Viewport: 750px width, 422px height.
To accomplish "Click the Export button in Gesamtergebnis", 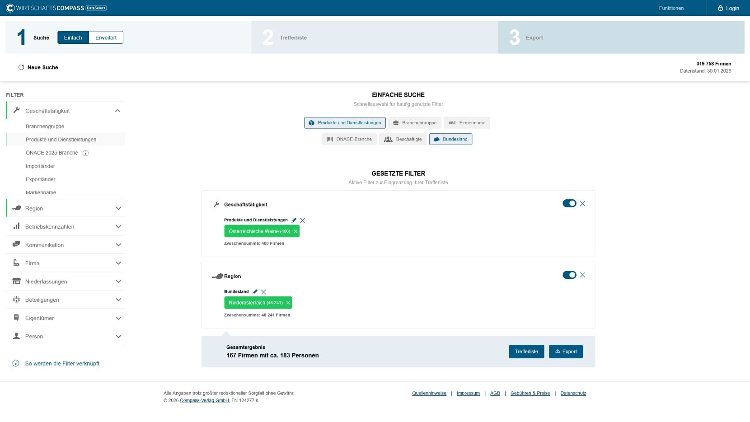I will 566,352.
